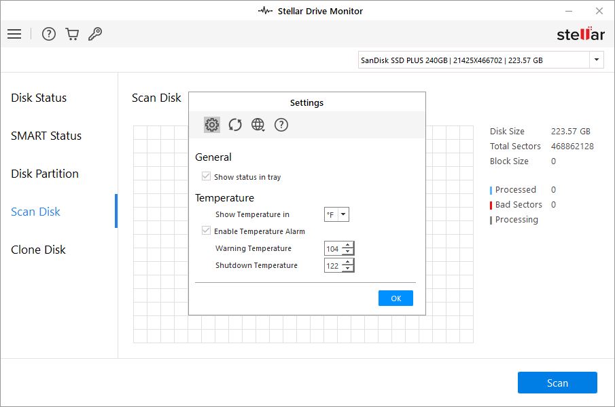Click the Show Temperature in label
615x407 pixels.
[x=252, y=214]
